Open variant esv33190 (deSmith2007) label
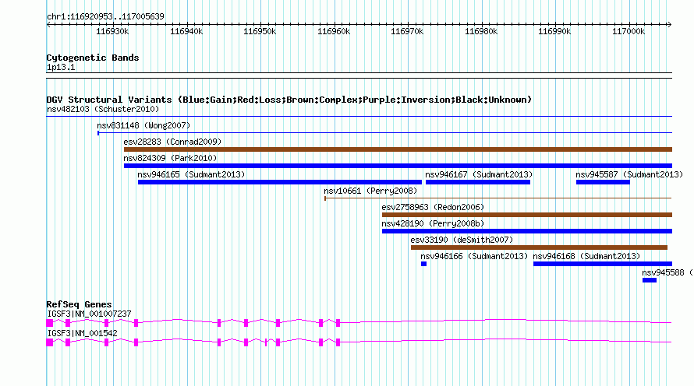694x386 pixels. click(462, 240)
